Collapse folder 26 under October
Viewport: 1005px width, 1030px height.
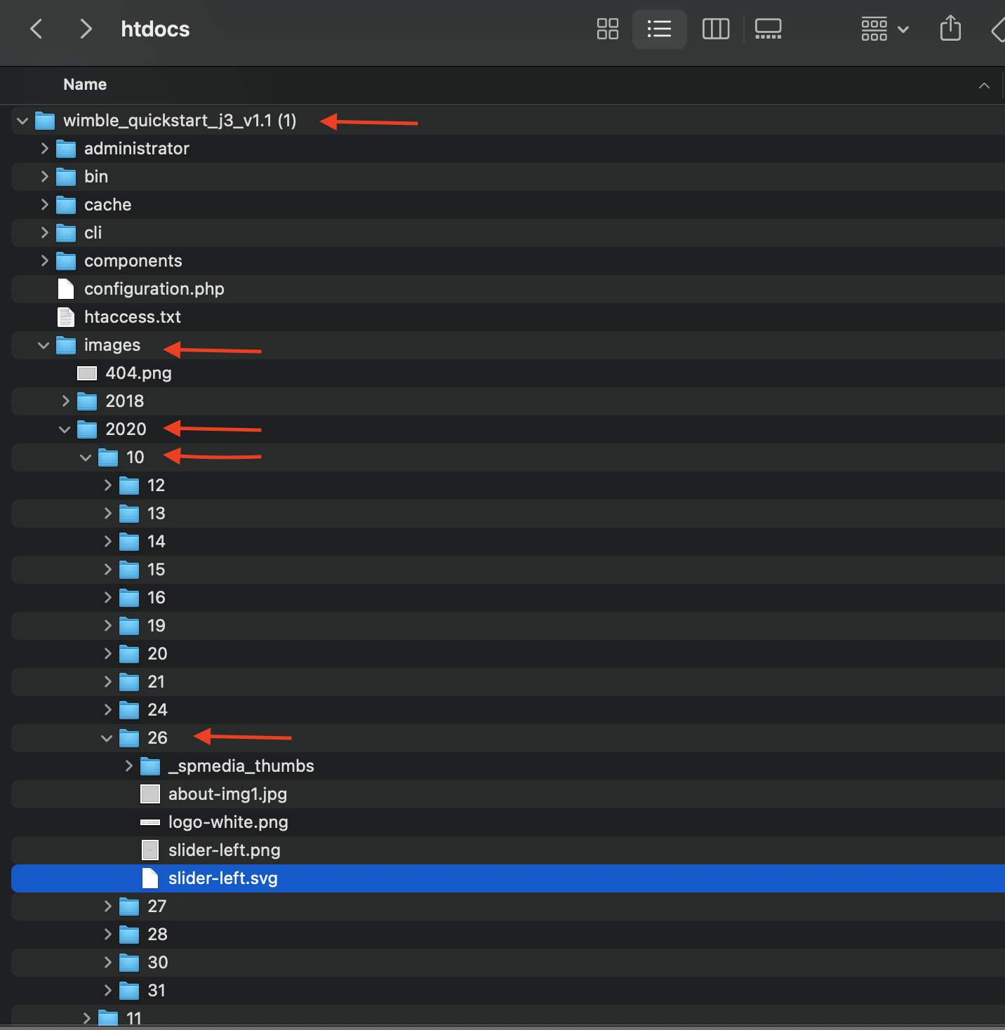click(x=106, y=737)
